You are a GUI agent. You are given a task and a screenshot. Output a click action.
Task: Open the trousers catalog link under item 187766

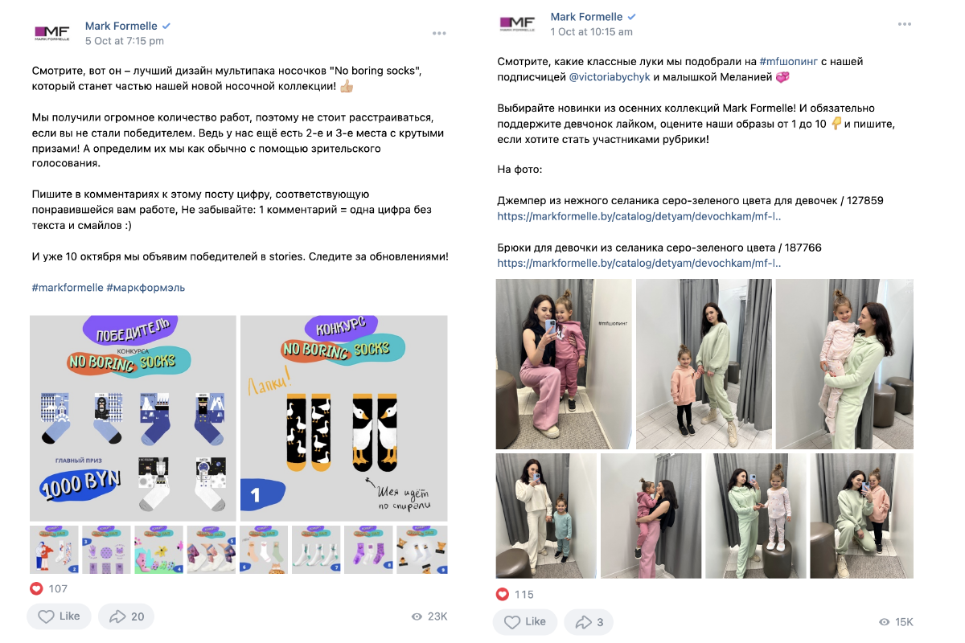coord(639,263)
